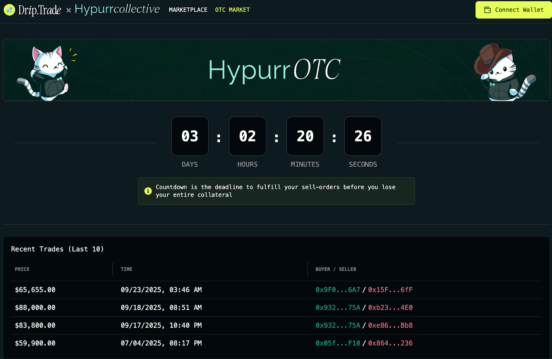Open seller address 0x864...236
This screenshot has width=552, height=359.
pyautogui.click(x=390, y=343)
